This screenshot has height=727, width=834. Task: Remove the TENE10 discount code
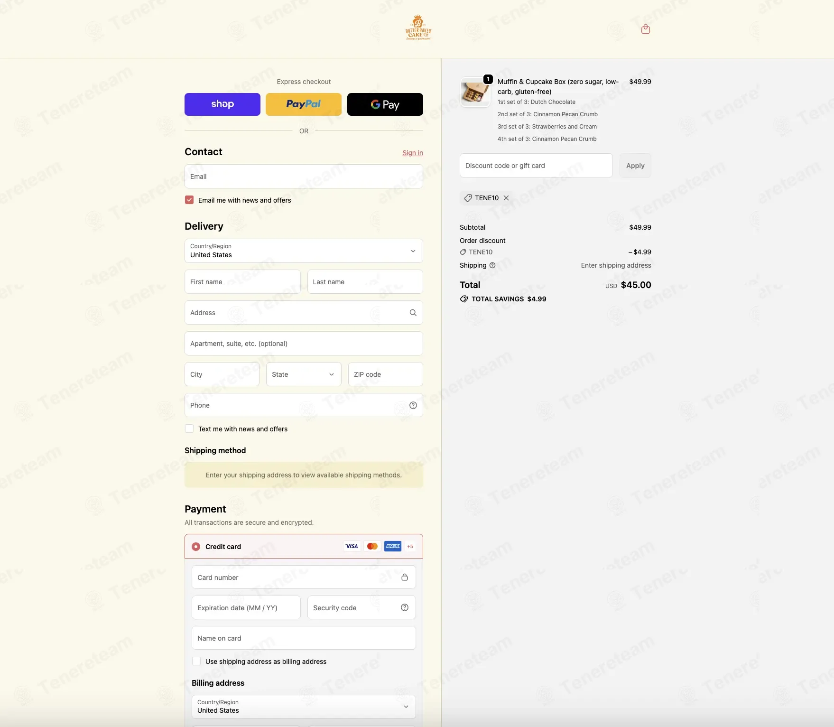506,198
